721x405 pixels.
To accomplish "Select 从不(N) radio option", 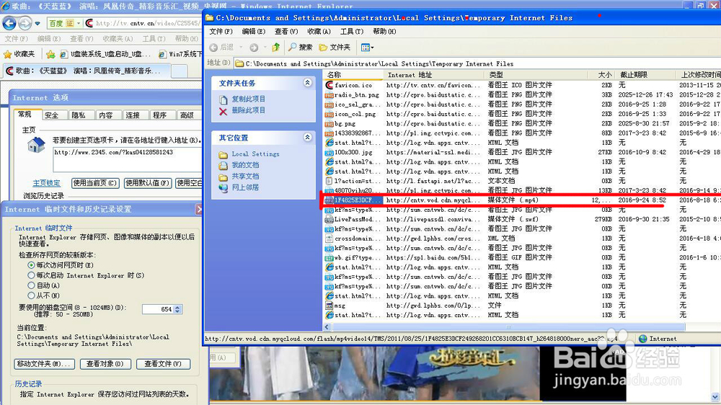I will coord(31,295).
